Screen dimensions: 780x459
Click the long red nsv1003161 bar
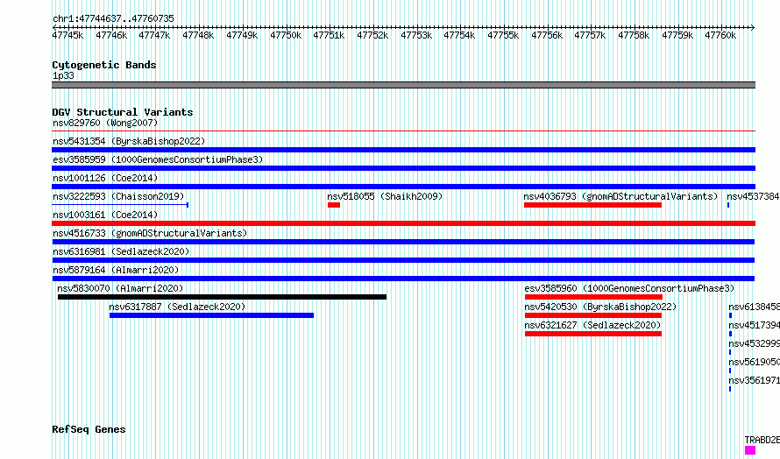[403, 223]
